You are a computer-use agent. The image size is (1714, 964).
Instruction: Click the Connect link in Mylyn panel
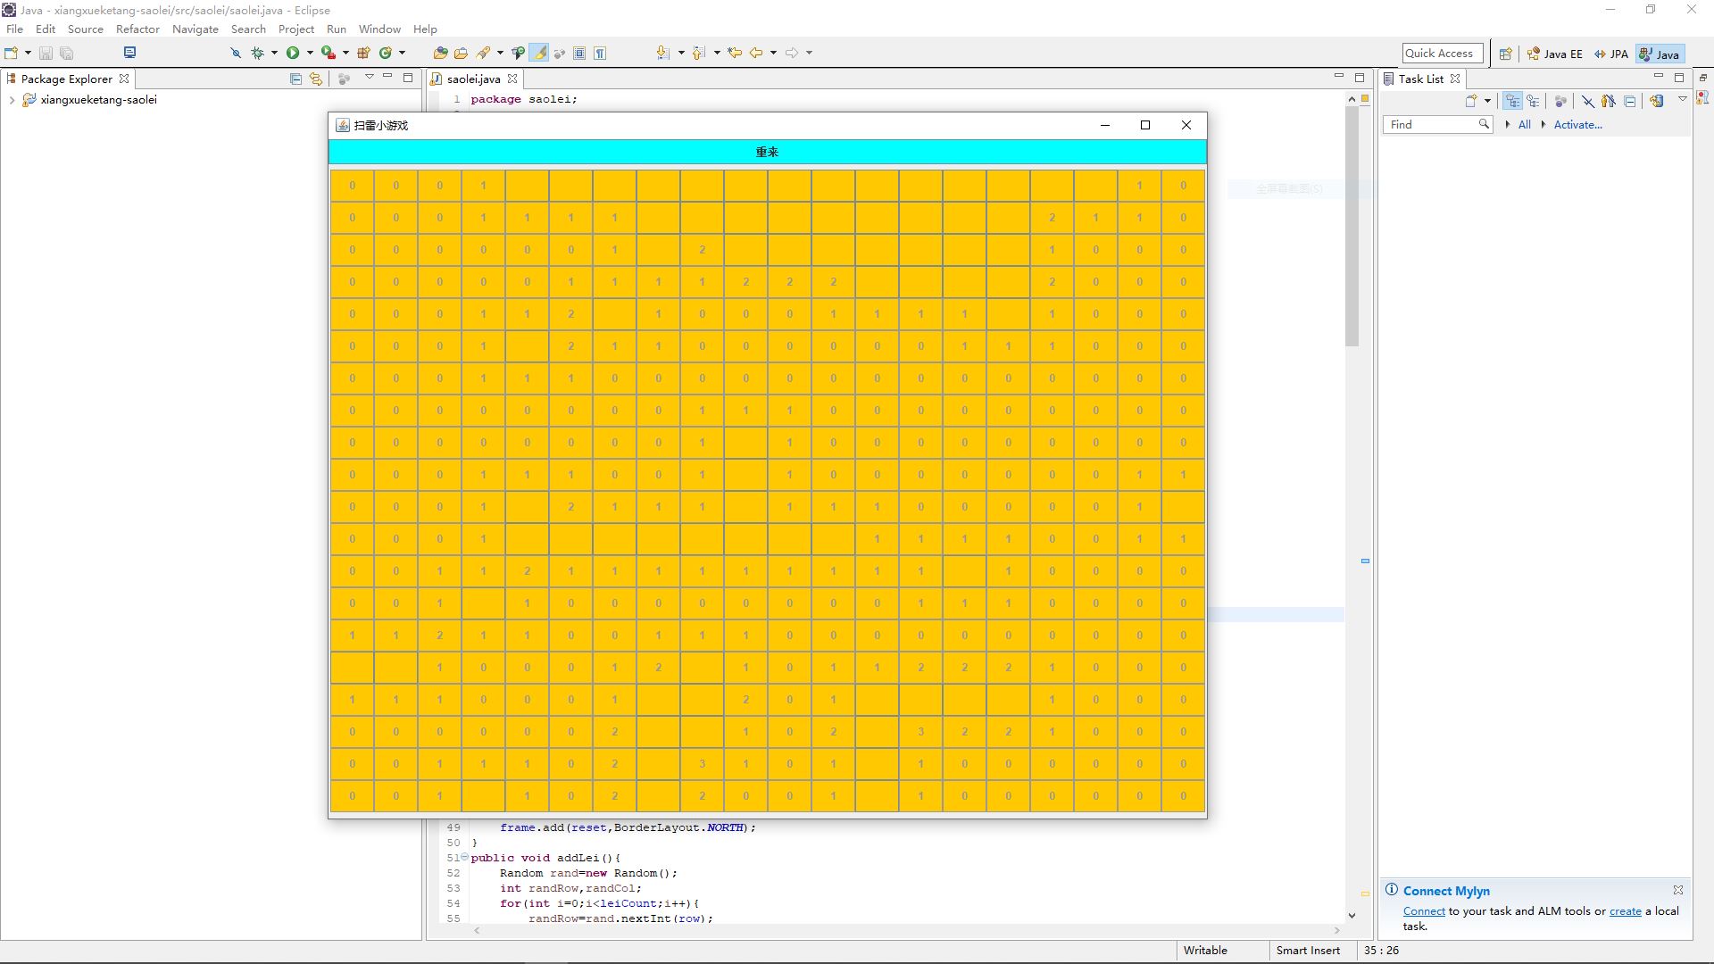pyautogui.click(x=1423, y=911)
